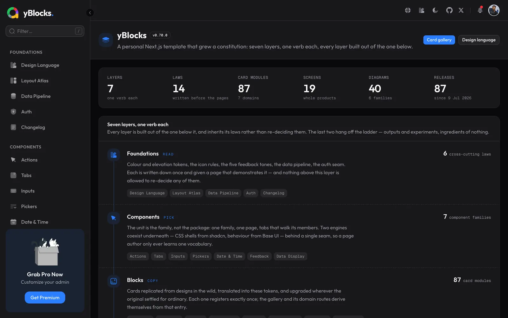Click the Feedback chip
Image resolution: width=508 pixels, height=318 pixels.
[x=259, y=256]
